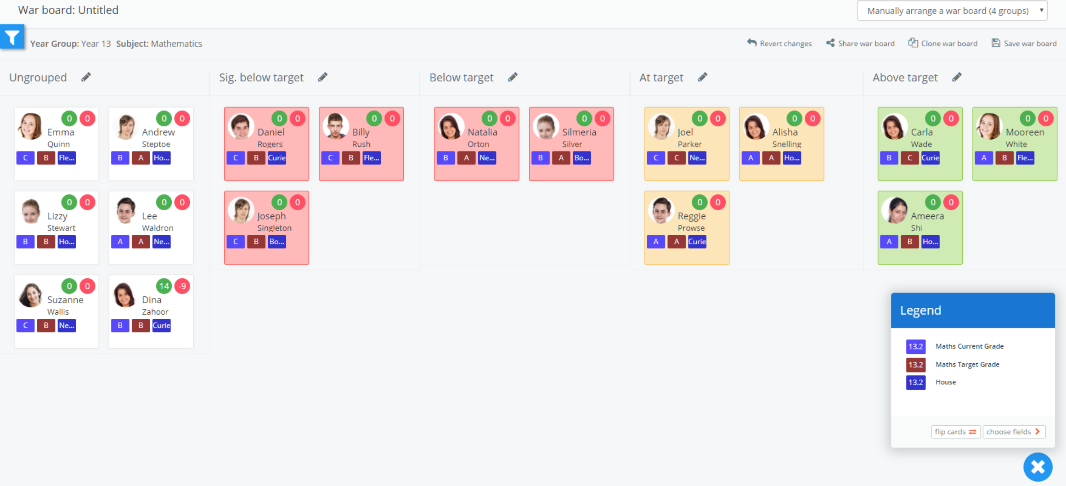Share war board
Image resolution: width=1066 pixels, height=486 pixels.
coord(860,43)
